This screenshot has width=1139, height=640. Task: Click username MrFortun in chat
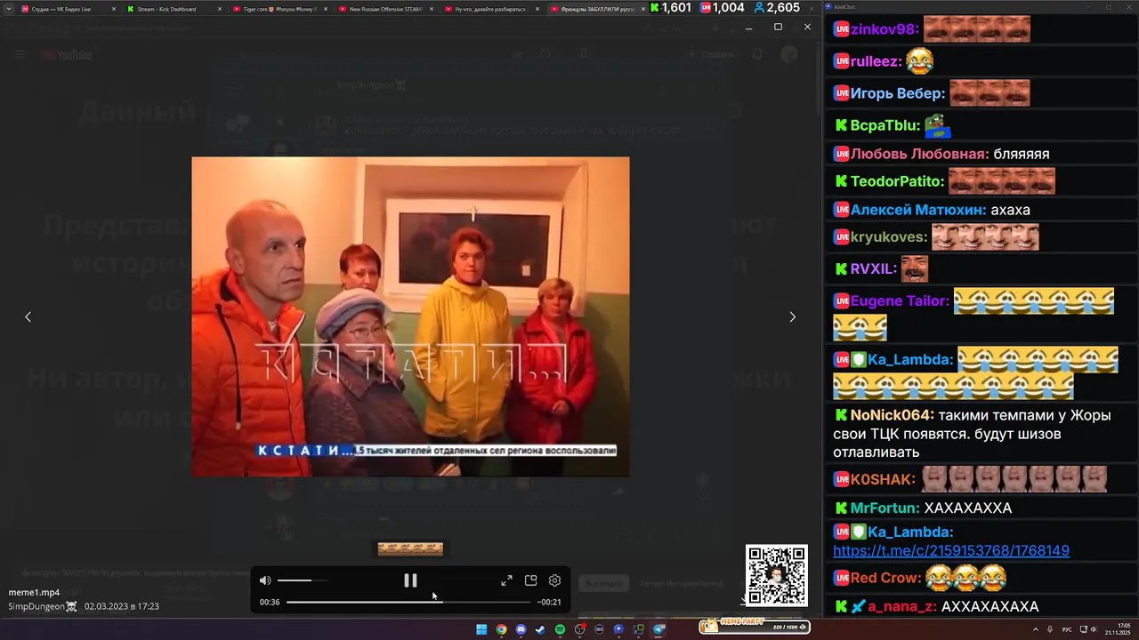(884, 508)
